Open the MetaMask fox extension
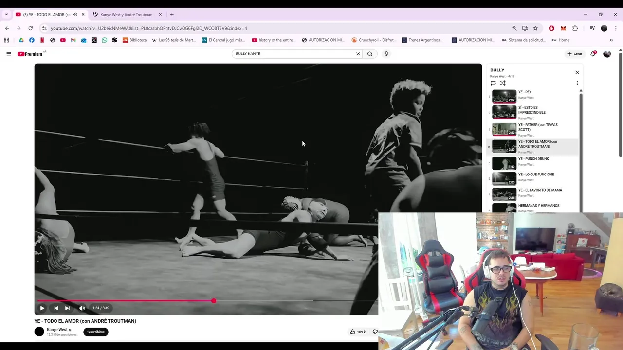The width and height of the screenshot is (623, 350). point(563,28)
